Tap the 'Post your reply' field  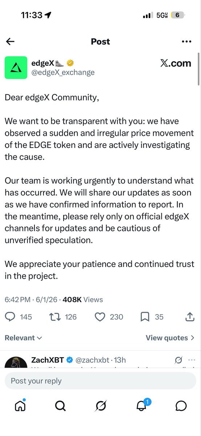coord(100,381)
